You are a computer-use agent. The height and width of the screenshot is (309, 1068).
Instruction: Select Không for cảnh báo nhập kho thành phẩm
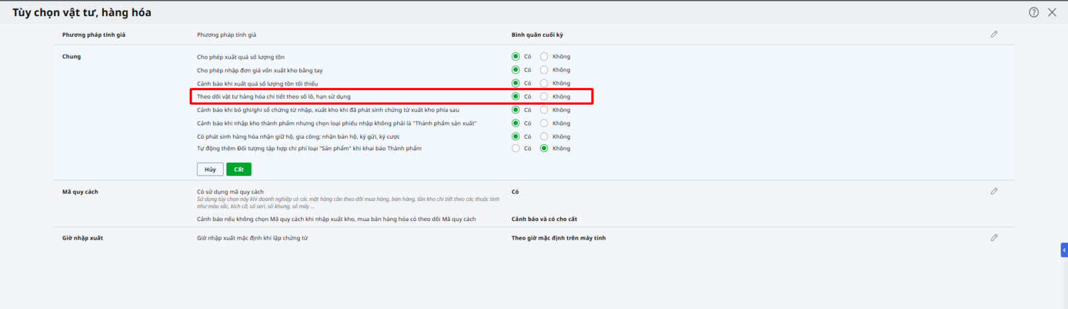click(x=544, y=123)
